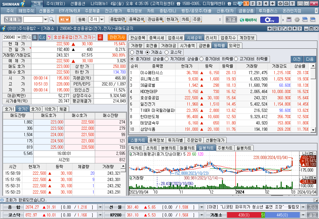Viewport: 319px width, 219px height.
Task: Click the menu search input field
Action: (33, 19)
